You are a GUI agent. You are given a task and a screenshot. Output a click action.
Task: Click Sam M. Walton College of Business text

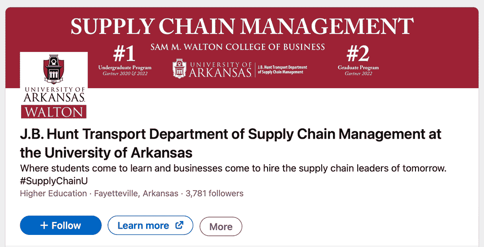click(238, 47)
